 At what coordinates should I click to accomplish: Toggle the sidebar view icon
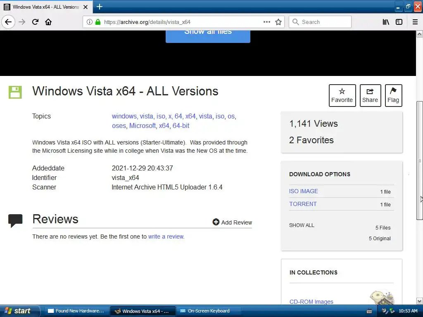point(399,22)
